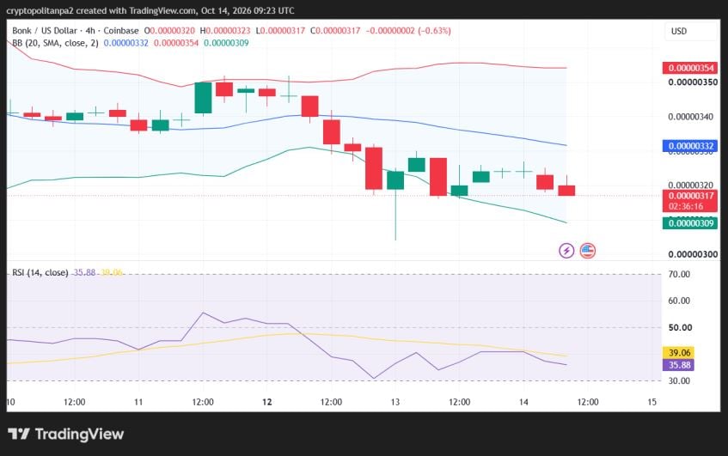Click the 0.00000350 price axis label
The width and height of the screenshot is (728, 456).
pyautogui.click(x=693, y=82)
